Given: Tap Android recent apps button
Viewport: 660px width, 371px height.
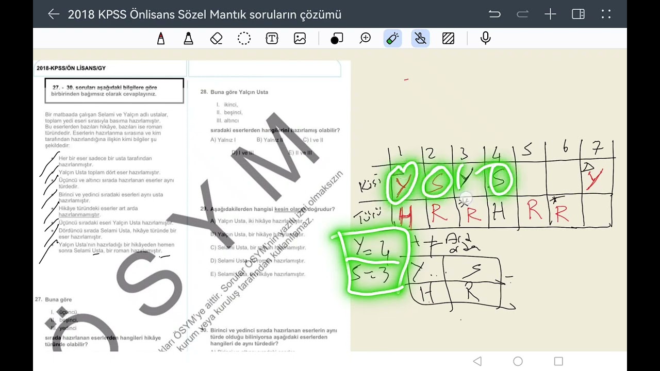Looking at the screenshot, I should click(x=558, y=361).
